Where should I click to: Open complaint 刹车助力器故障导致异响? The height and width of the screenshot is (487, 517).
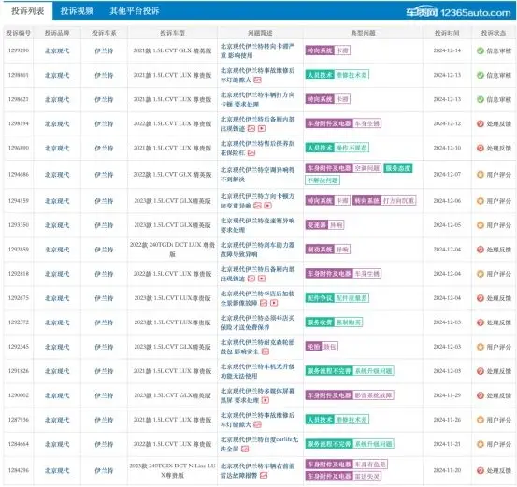click(257, 250)
